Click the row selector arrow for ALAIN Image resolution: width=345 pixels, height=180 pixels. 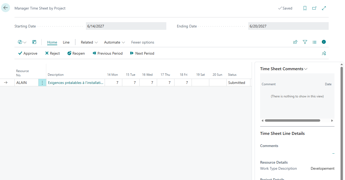point(6,83)
